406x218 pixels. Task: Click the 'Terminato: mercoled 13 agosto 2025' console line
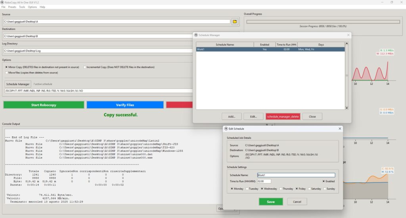click(46, 201)
